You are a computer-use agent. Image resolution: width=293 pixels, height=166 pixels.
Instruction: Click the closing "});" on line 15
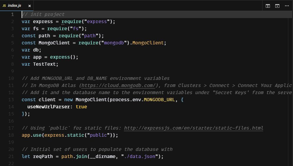point(26,114)
